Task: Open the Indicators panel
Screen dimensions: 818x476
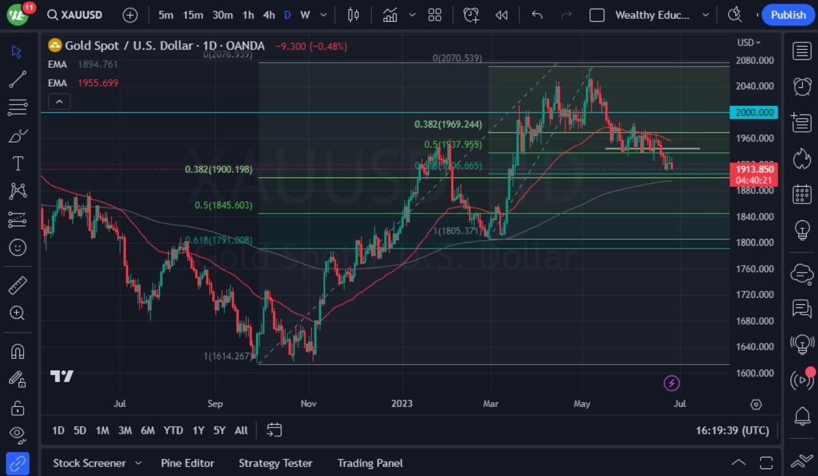Action: click(x=390, y=15)
